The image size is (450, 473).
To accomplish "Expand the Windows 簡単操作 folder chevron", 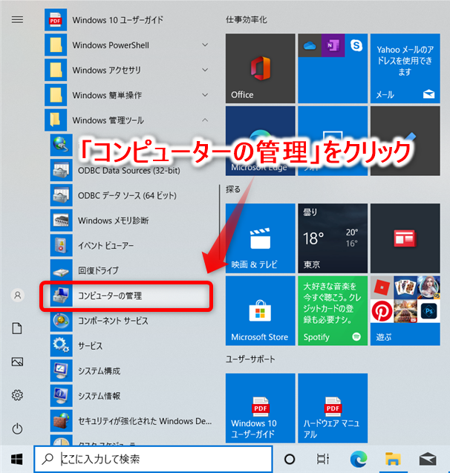I will point(205,95).
